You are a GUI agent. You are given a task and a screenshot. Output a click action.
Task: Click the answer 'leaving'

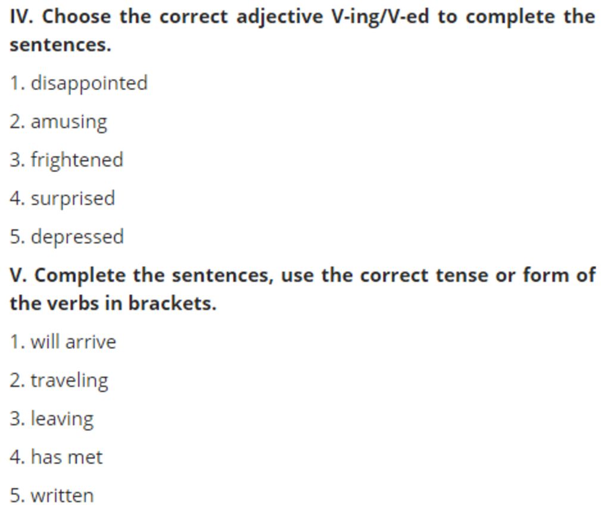[62, 419]
